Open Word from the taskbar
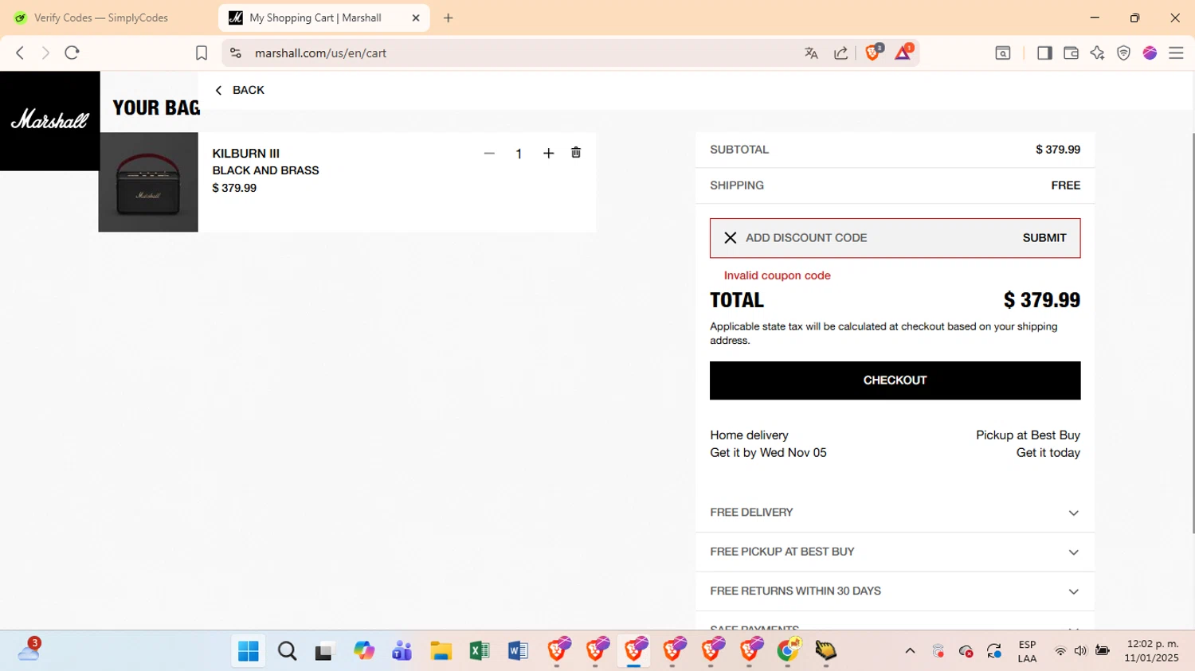The image size is (1195, 671). pyautogui.click(x=518, y=651)
